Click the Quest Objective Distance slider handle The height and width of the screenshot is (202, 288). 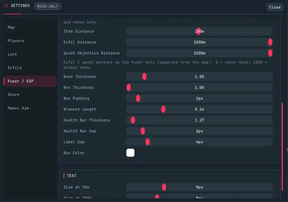coord(270,53)
